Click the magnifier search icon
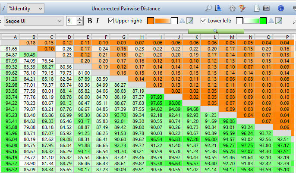This screenshot has width=296, height=173. (208, 8)
